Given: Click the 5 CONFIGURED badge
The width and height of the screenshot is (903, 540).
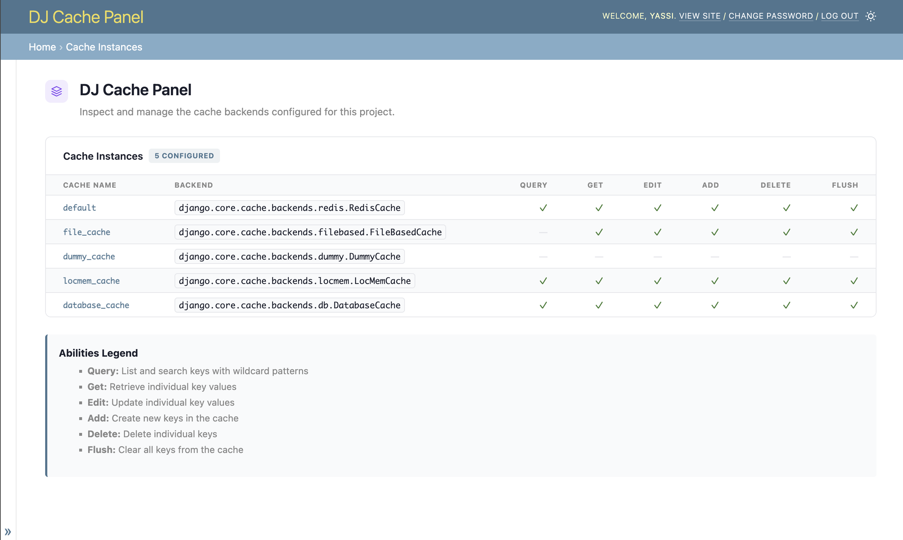Looking at the screenshot, I should (x=184, y=156).
